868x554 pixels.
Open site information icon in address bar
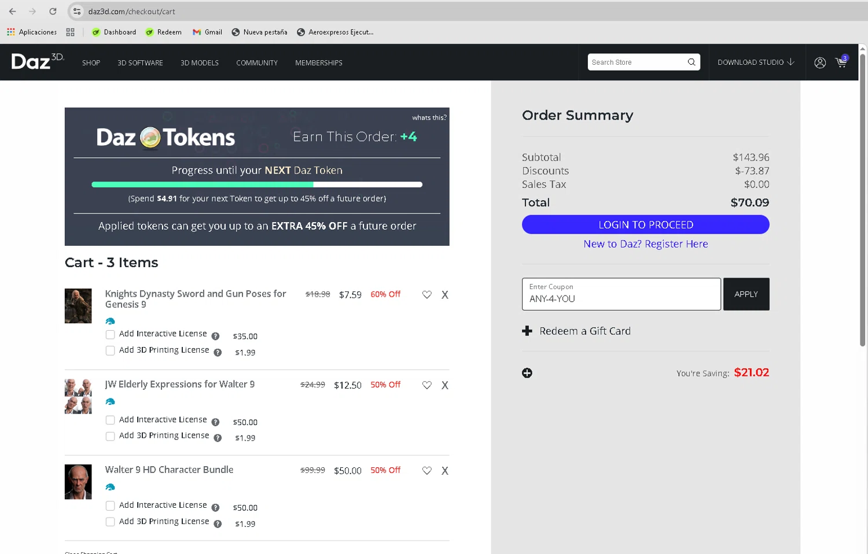click(x=77, y=11)
